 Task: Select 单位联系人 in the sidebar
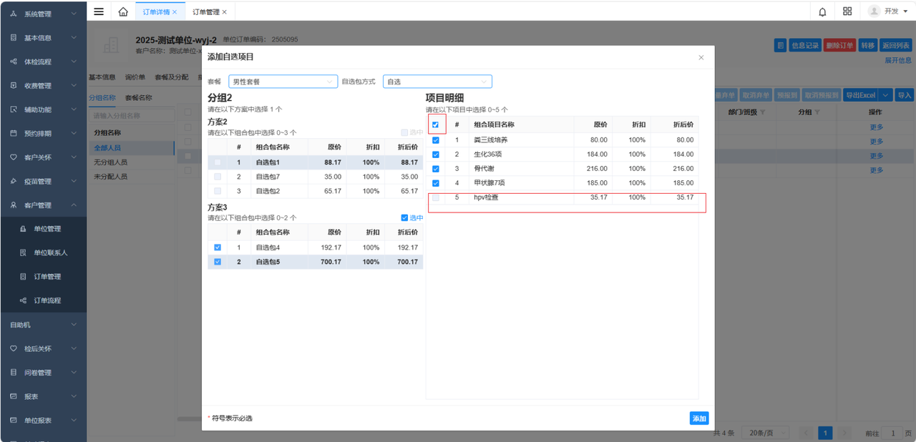50,253
